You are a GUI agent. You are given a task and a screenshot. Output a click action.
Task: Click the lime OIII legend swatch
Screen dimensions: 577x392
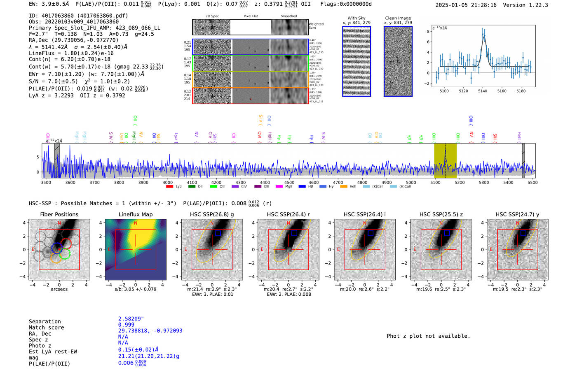[x=213, y=187]
